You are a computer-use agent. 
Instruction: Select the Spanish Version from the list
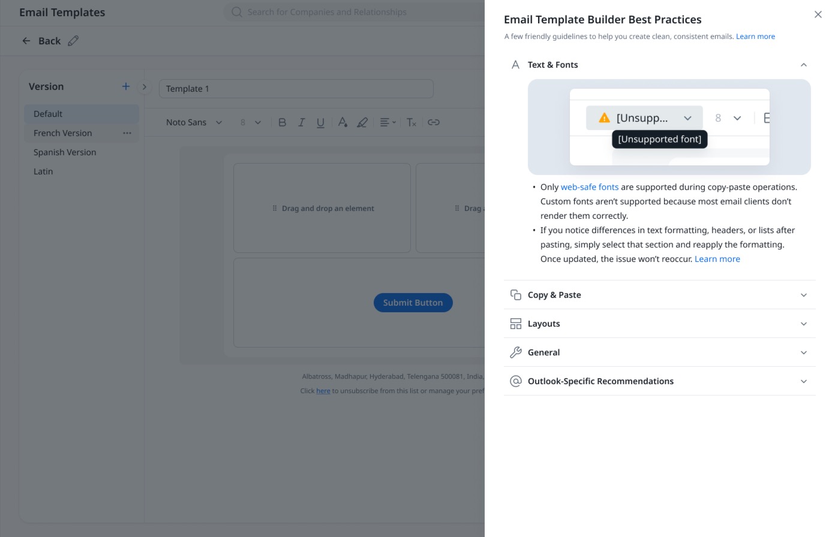(x=64, y=152)
